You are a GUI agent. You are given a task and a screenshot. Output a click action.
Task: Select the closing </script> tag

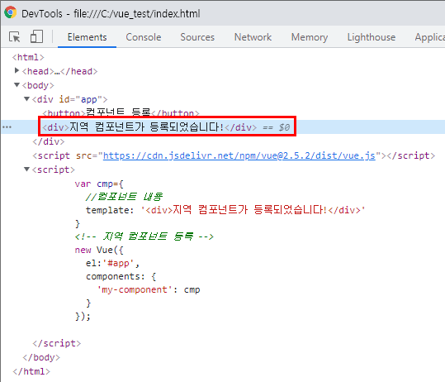(x=56, y=343)
